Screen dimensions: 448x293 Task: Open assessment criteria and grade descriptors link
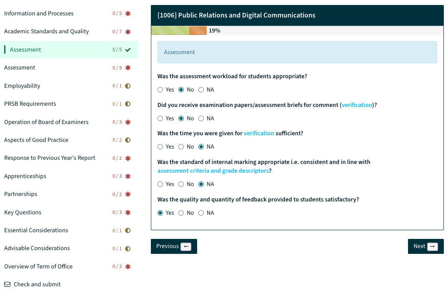point(213,171)
